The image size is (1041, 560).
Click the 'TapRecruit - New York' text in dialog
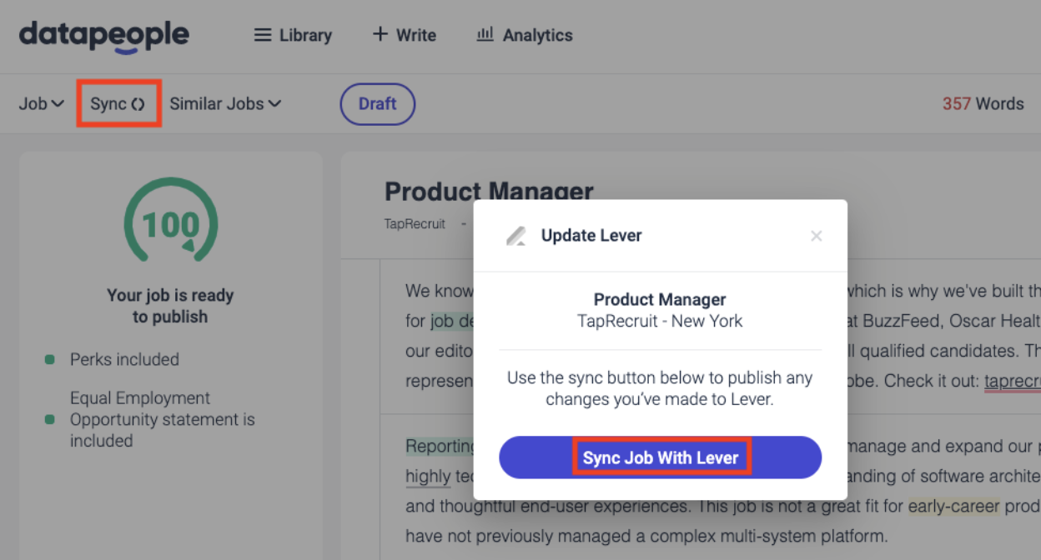660,321
